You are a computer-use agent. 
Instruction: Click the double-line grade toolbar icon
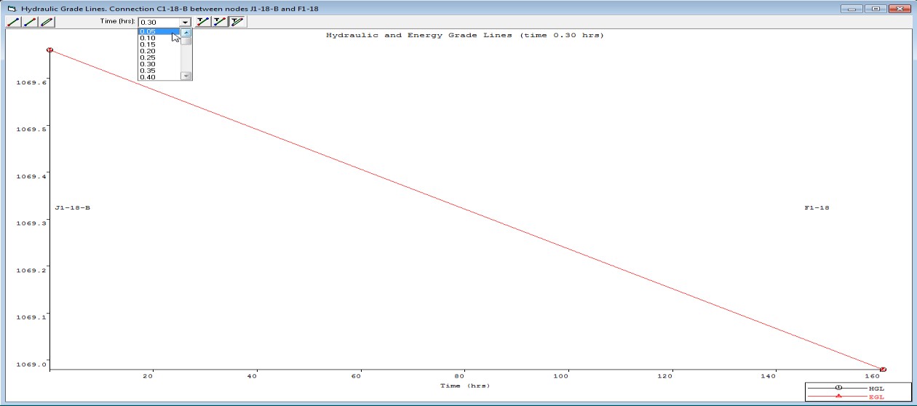pos(47,22)
